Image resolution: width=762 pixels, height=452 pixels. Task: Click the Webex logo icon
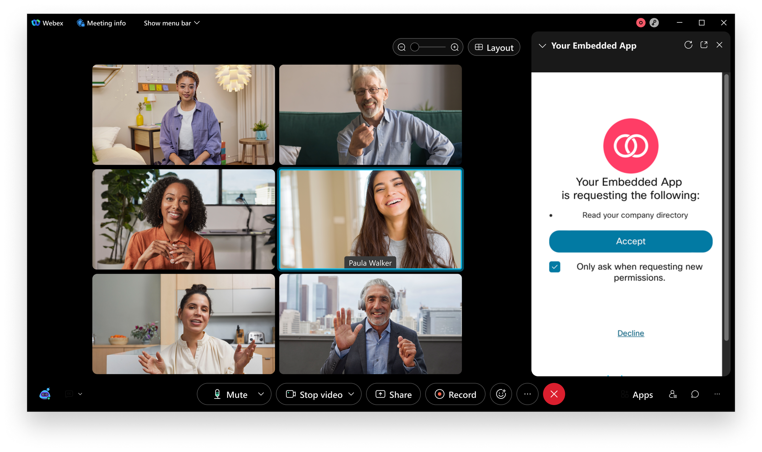(36, 23)
